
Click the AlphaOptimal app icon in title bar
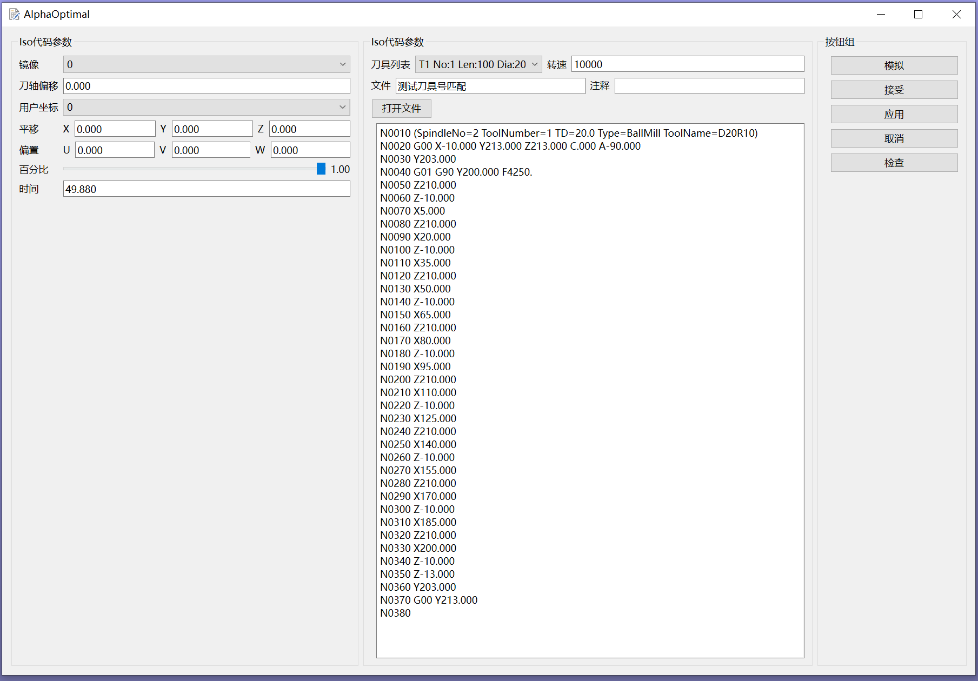click(14, 15)
